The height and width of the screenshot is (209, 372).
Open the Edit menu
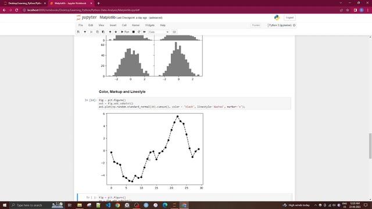tap(91, 25)
